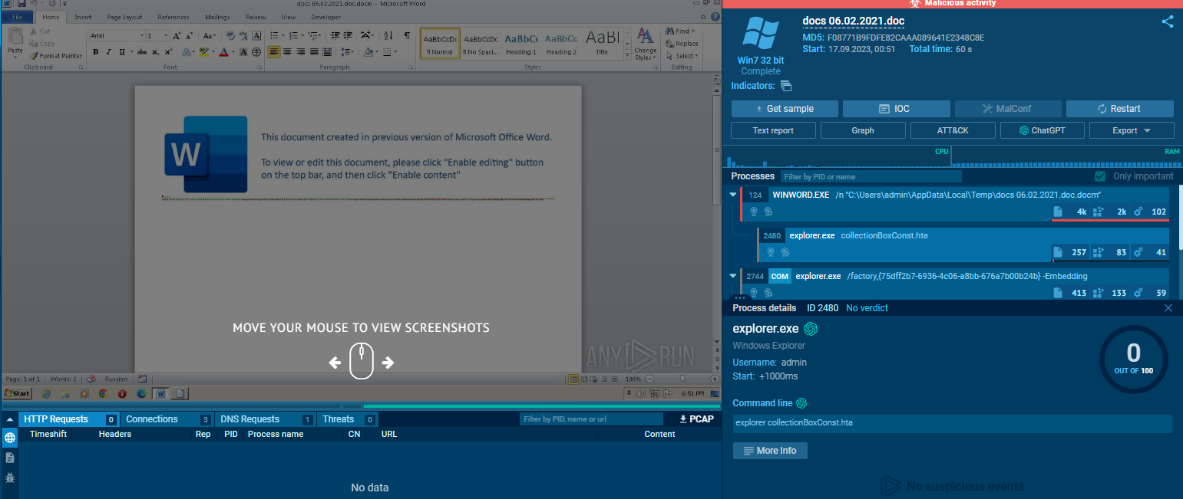Click Get sample button
1183x499 pixels.
coord(785,109)
